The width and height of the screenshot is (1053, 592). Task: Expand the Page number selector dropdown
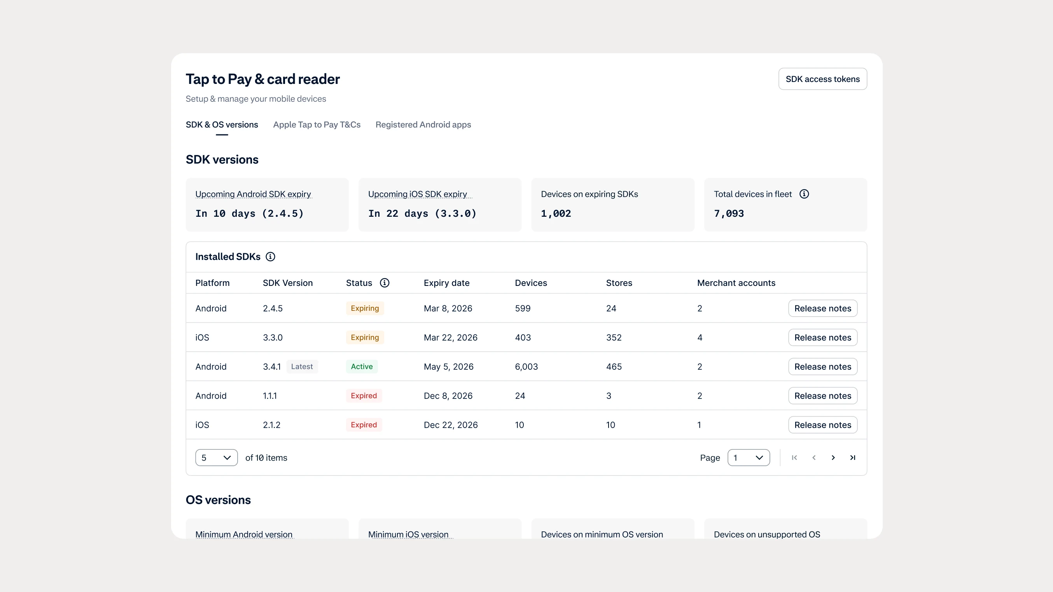coord(749,458)
